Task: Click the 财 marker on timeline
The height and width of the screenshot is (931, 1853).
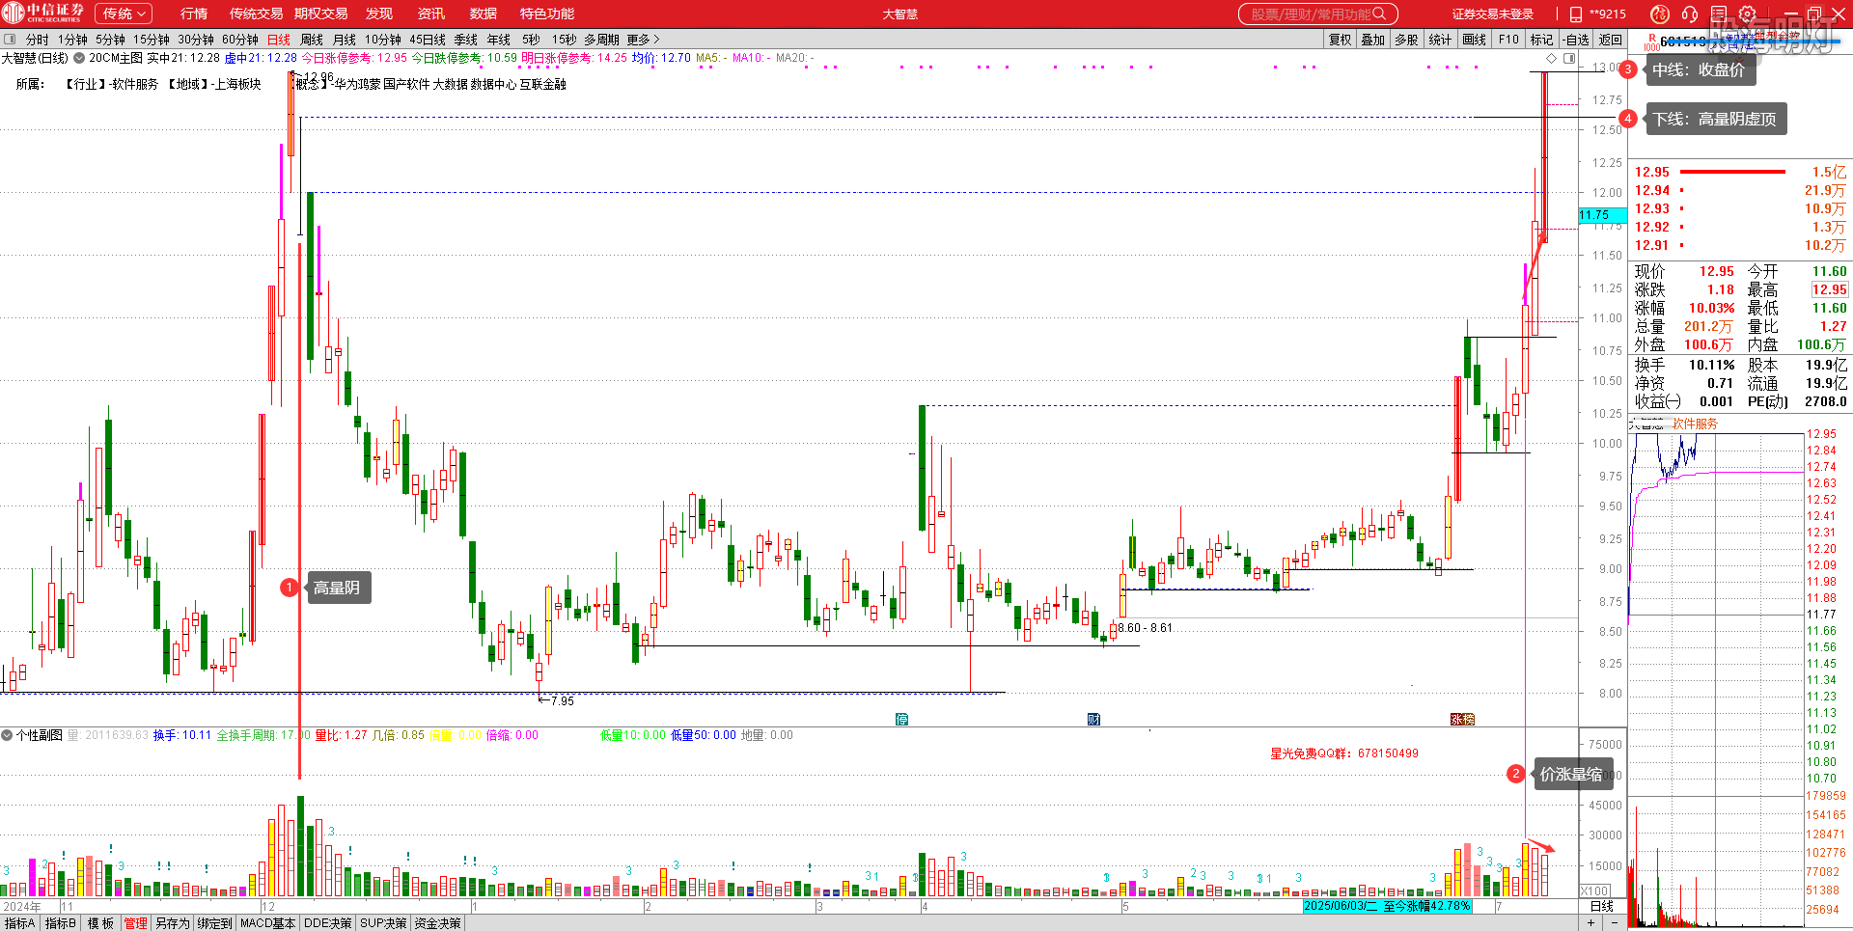Action: [1093, 719]
